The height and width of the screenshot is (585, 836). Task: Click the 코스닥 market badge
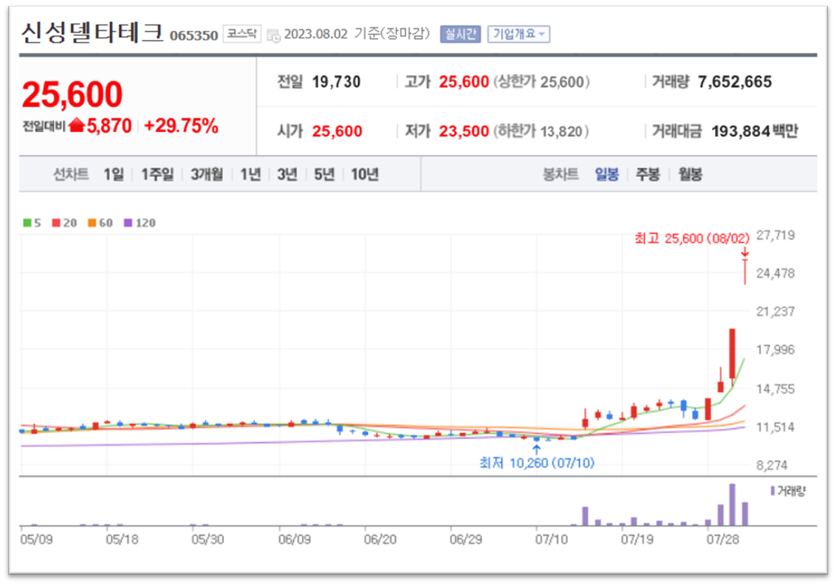(241, 34)
